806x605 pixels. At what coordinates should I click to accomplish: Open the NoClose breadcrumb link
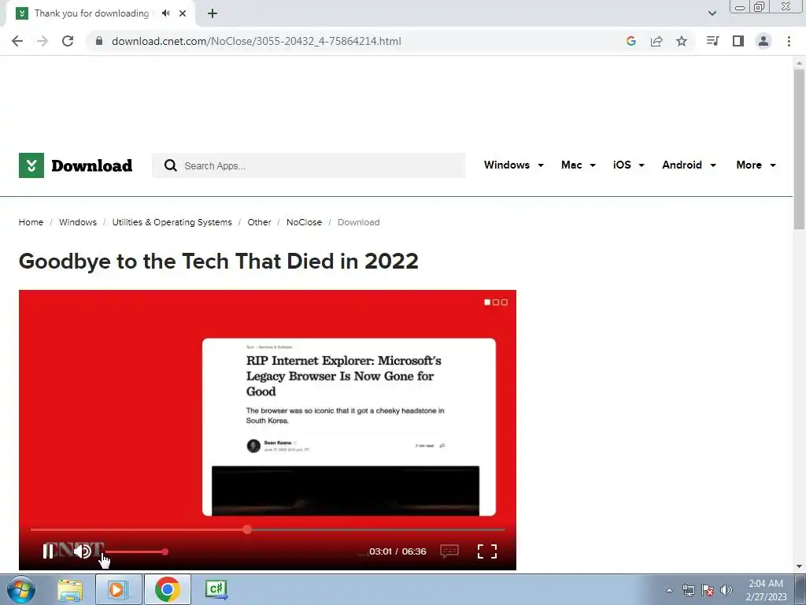point(304,222)
